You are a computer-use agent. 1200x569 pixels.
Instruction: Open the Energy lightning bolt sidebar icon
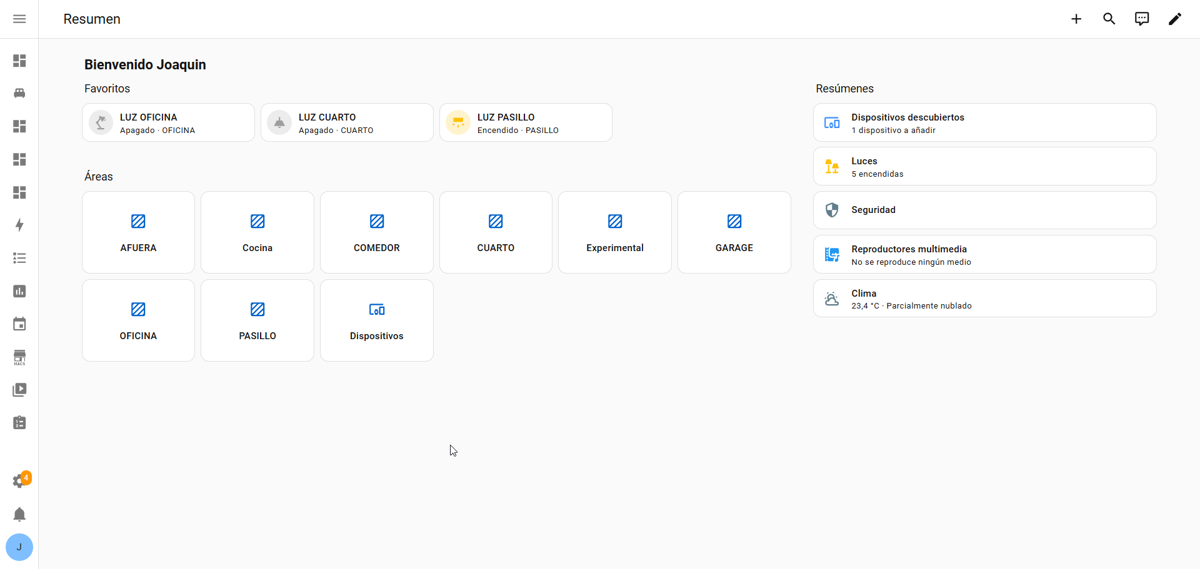point(19,225)
